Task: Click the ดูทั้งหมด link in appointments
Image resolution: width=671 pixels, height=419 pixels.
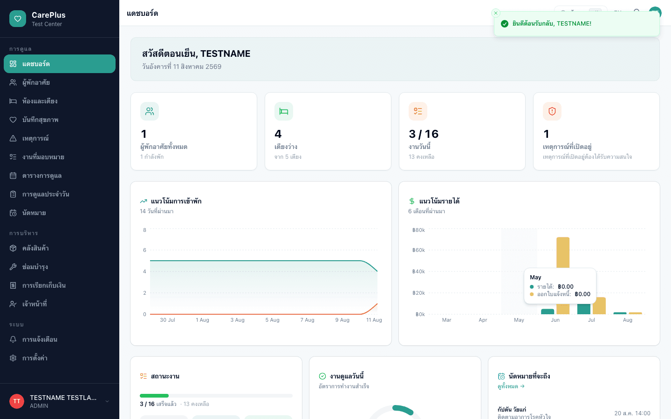Action: click(511, 386)
